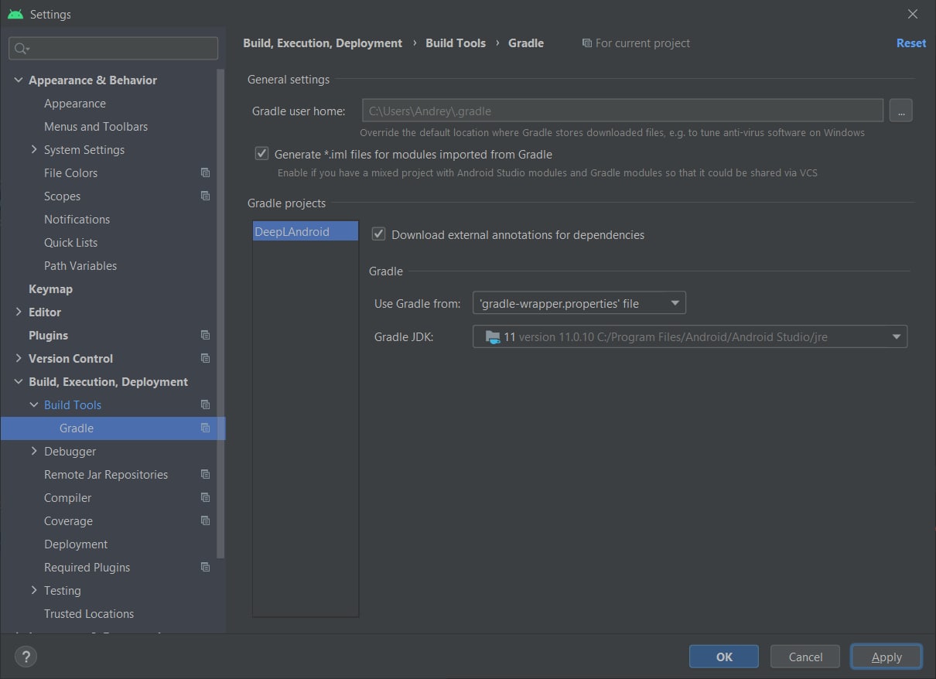Click the project-level icon beside Gradle row
The image size is (936, 679).
205,428
